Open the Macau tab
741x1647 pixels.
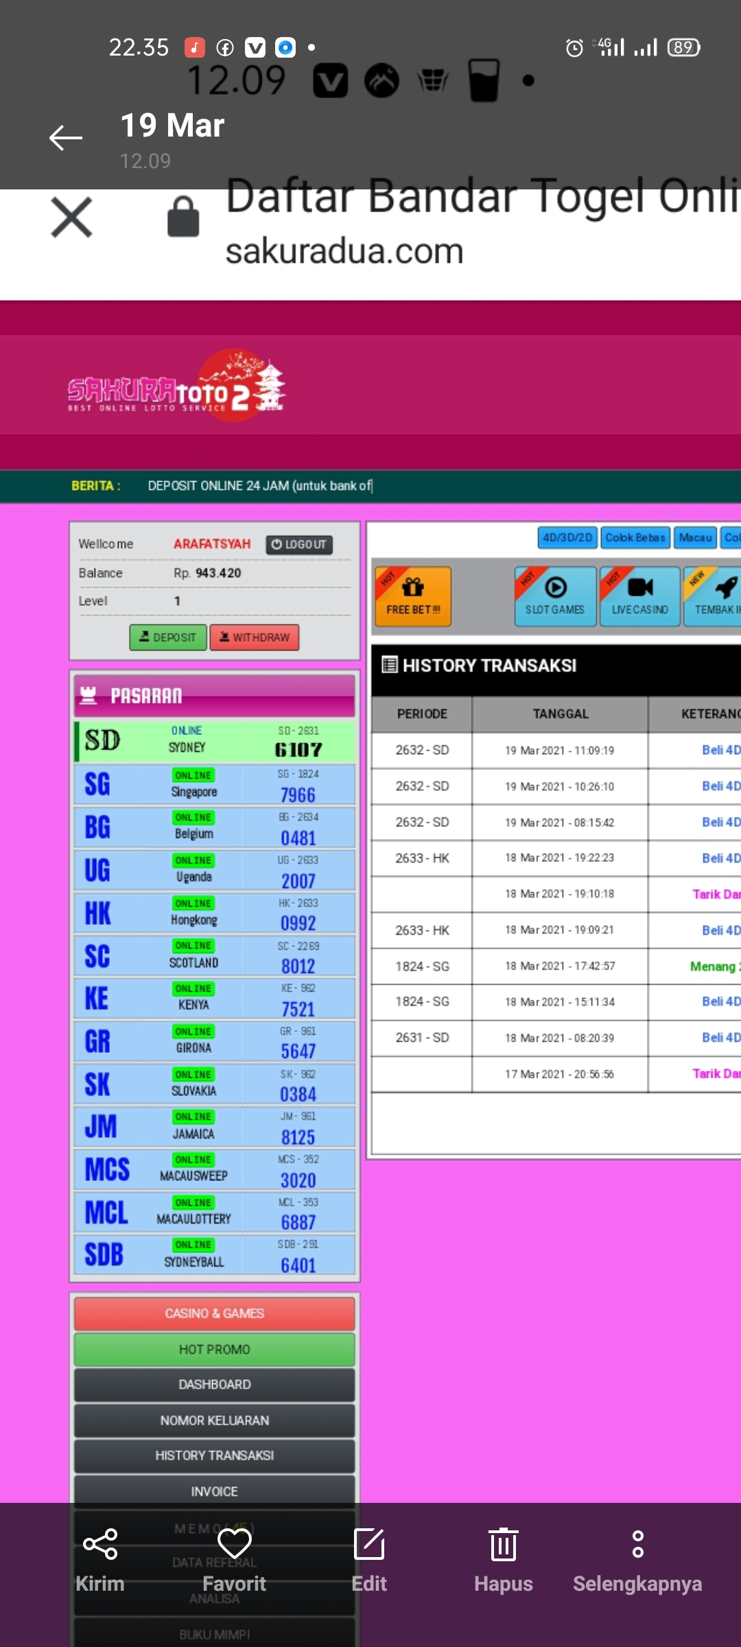pos(695,537)
